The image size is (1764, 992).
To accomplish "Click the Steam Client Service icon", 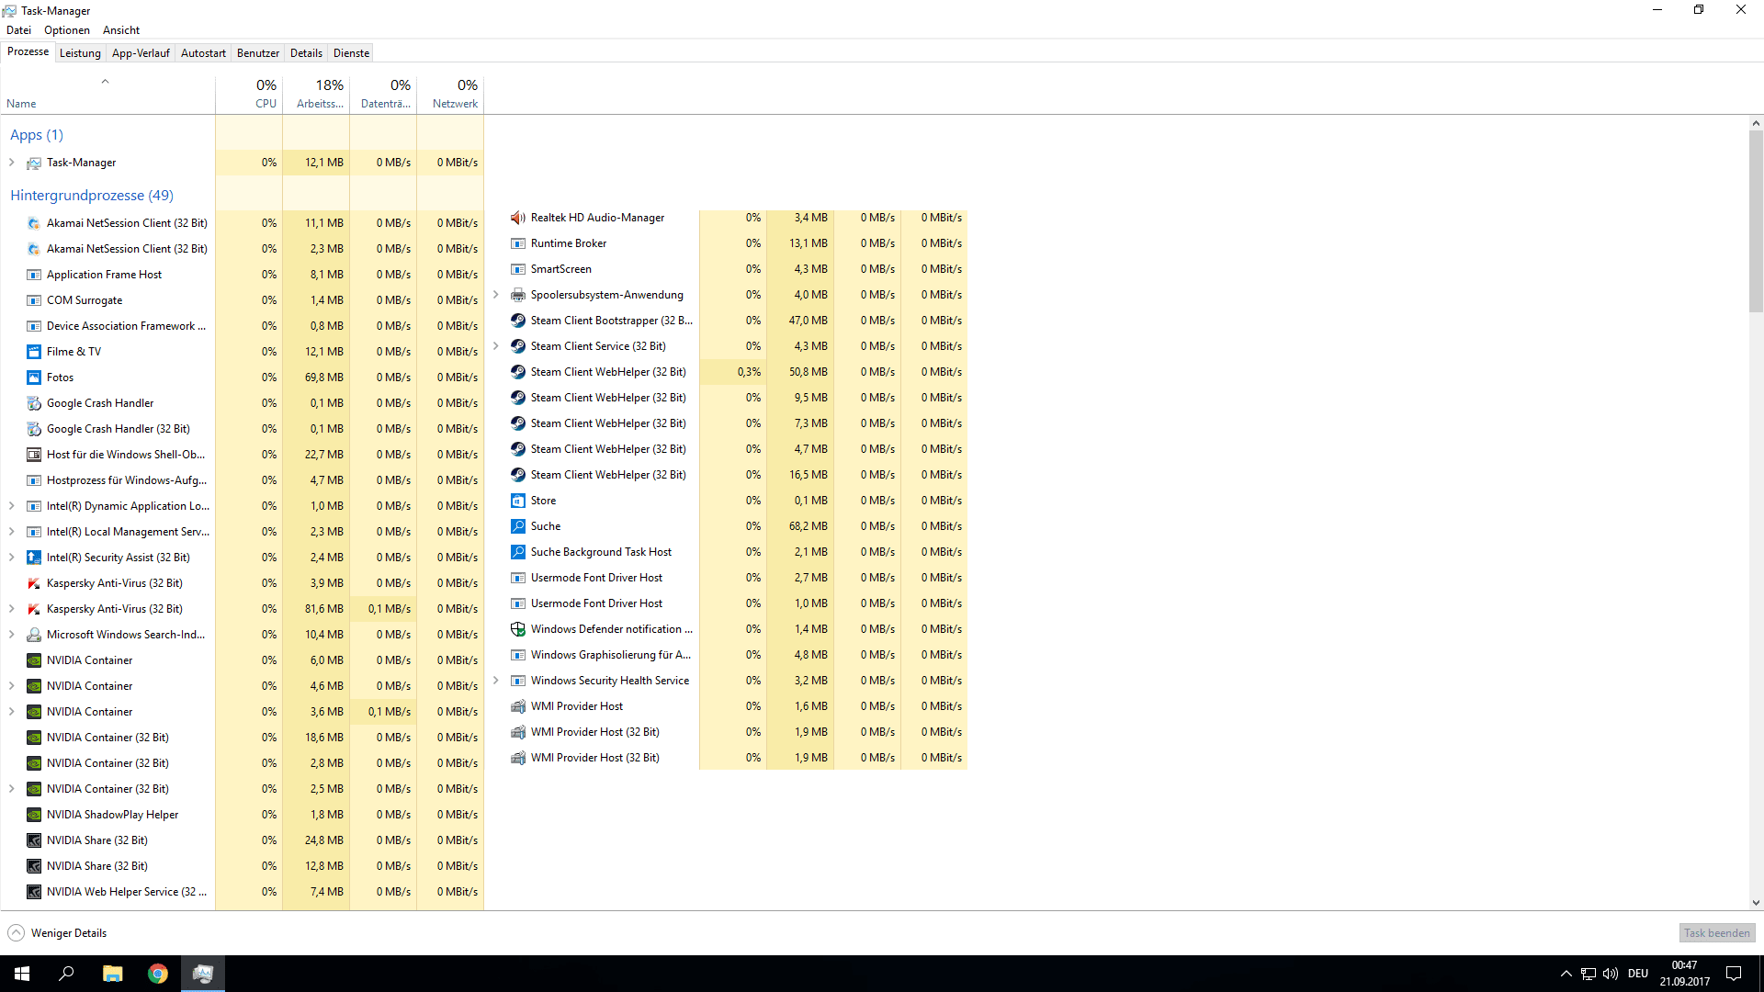I will (518, 346).
